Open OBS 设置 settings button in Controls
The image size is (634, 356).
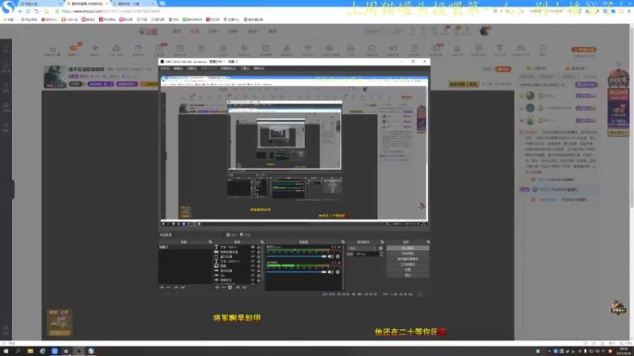point(407,270)
